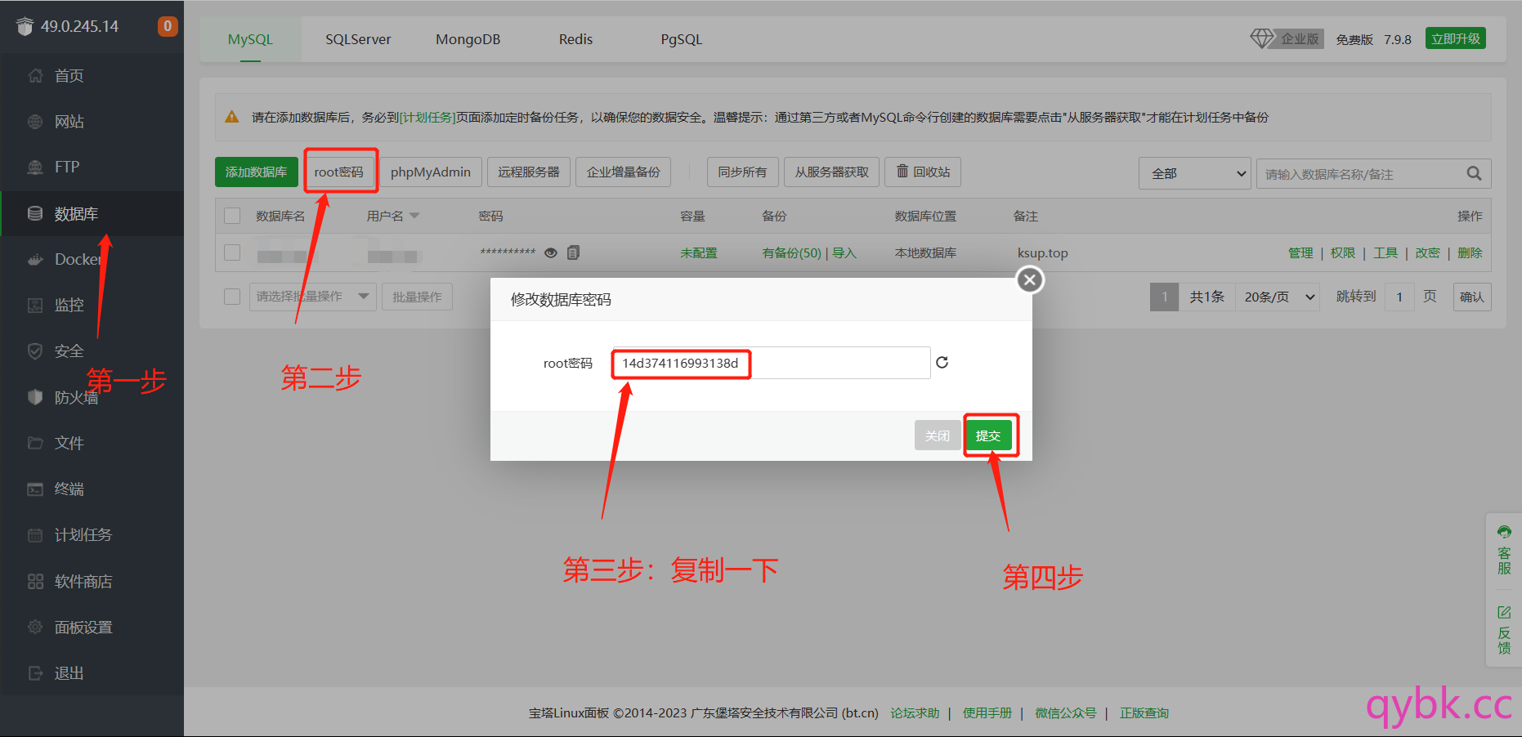1522x737 pixels.
Task: Click the 数据库 database stack icon
Action: tap(35, 213)
